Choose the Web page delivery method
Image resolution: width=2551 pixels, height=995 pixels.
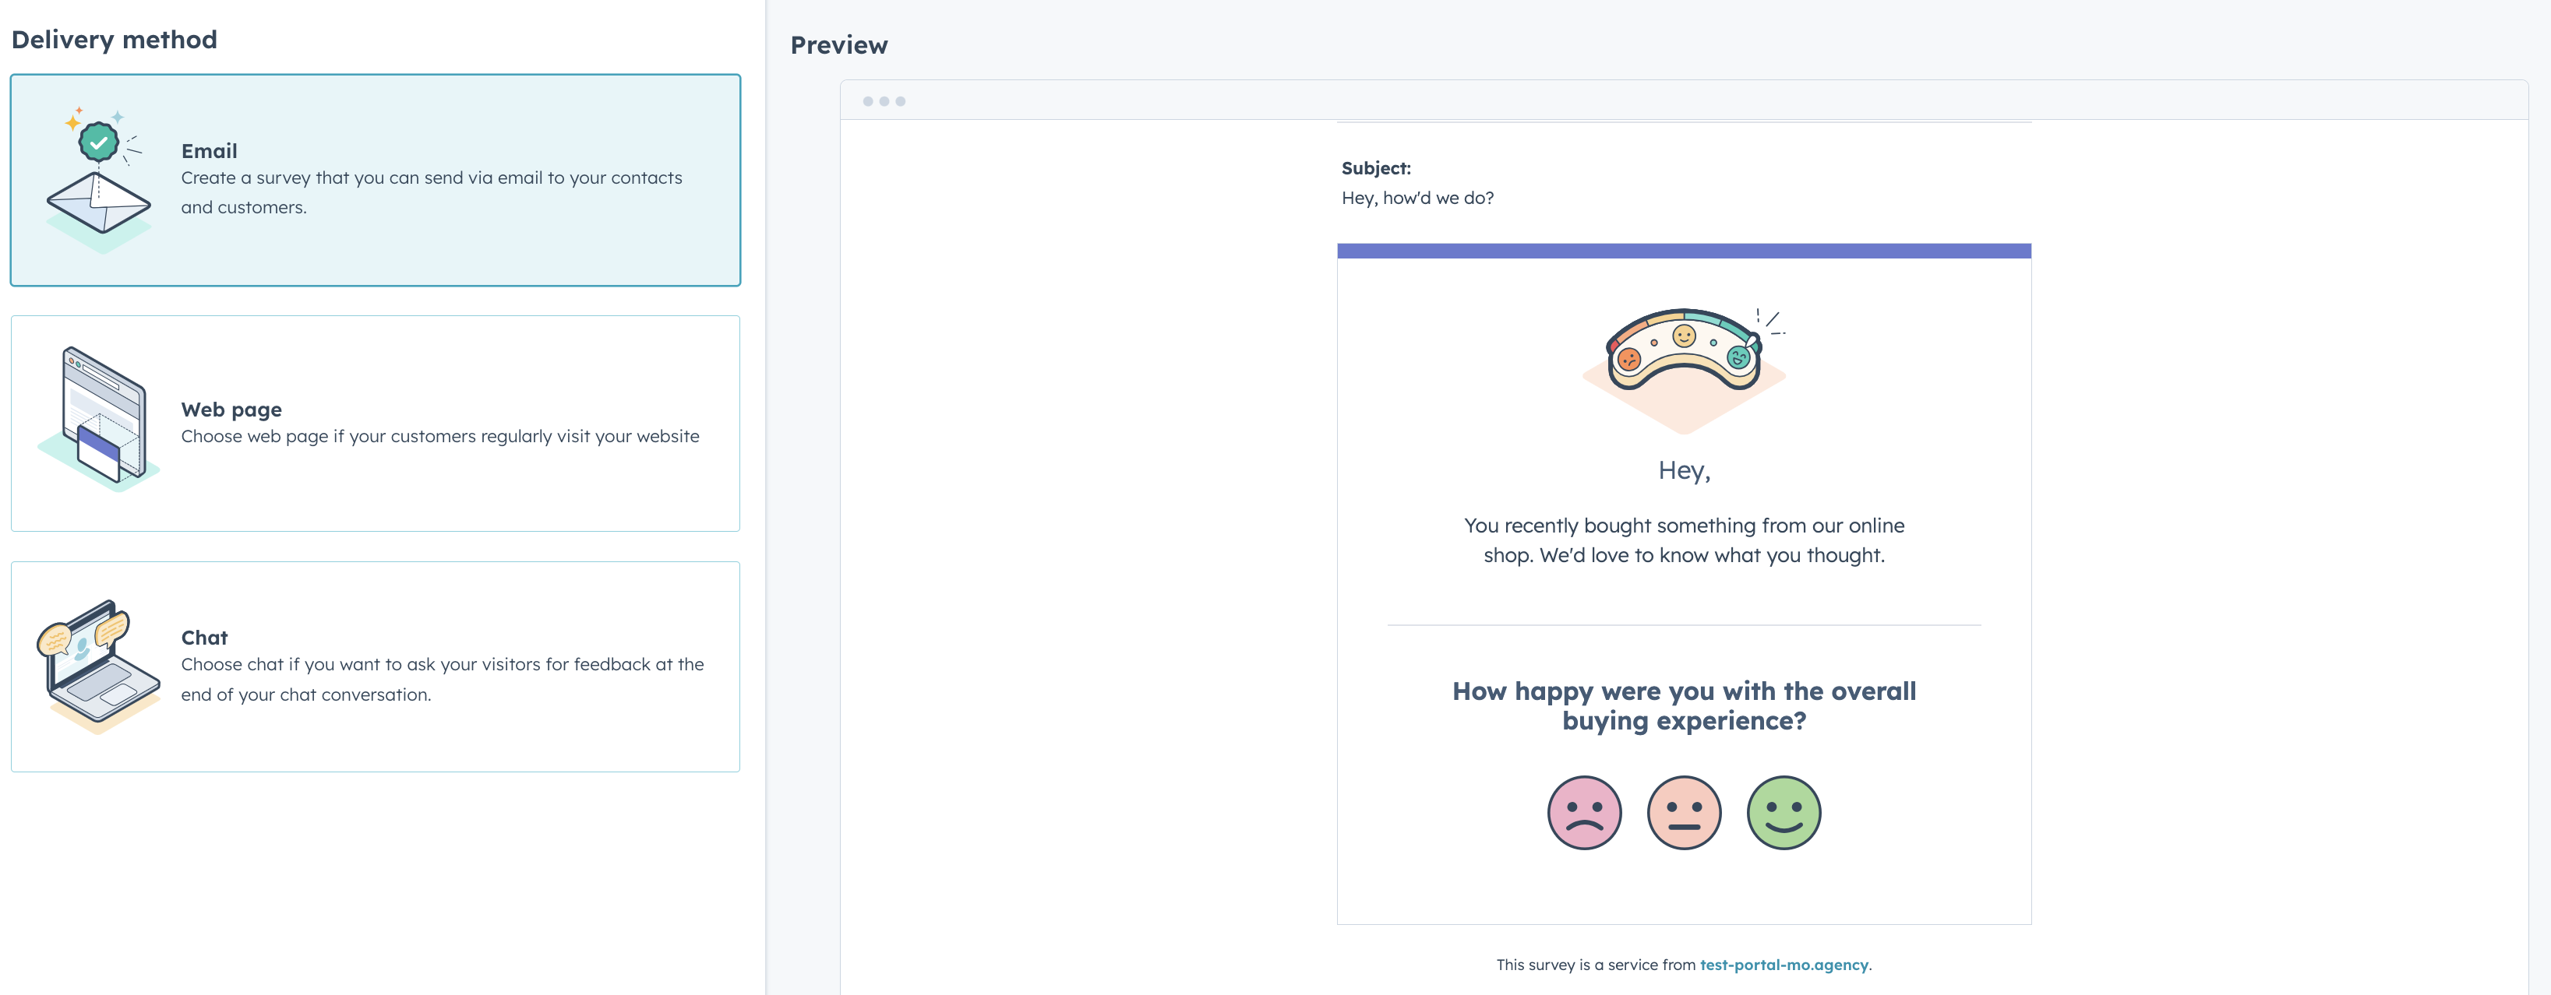(x=376, y=424)
